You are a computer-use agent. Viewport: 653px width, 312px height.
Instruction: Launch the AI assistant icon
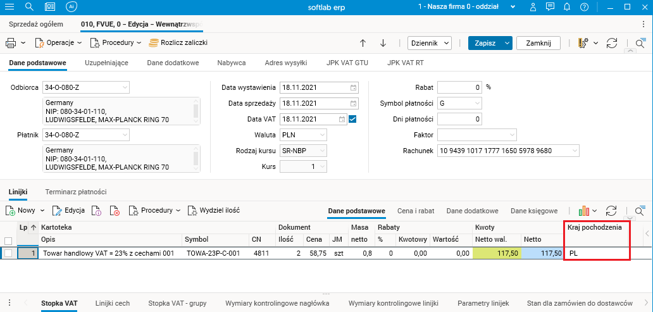[72, 7]
